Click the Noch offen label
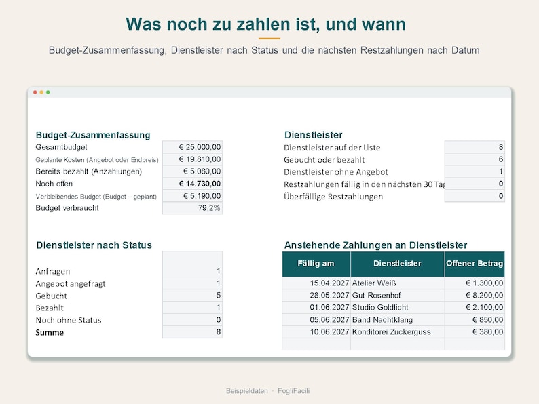Viewport: 539px width, 404px height. 54,184
